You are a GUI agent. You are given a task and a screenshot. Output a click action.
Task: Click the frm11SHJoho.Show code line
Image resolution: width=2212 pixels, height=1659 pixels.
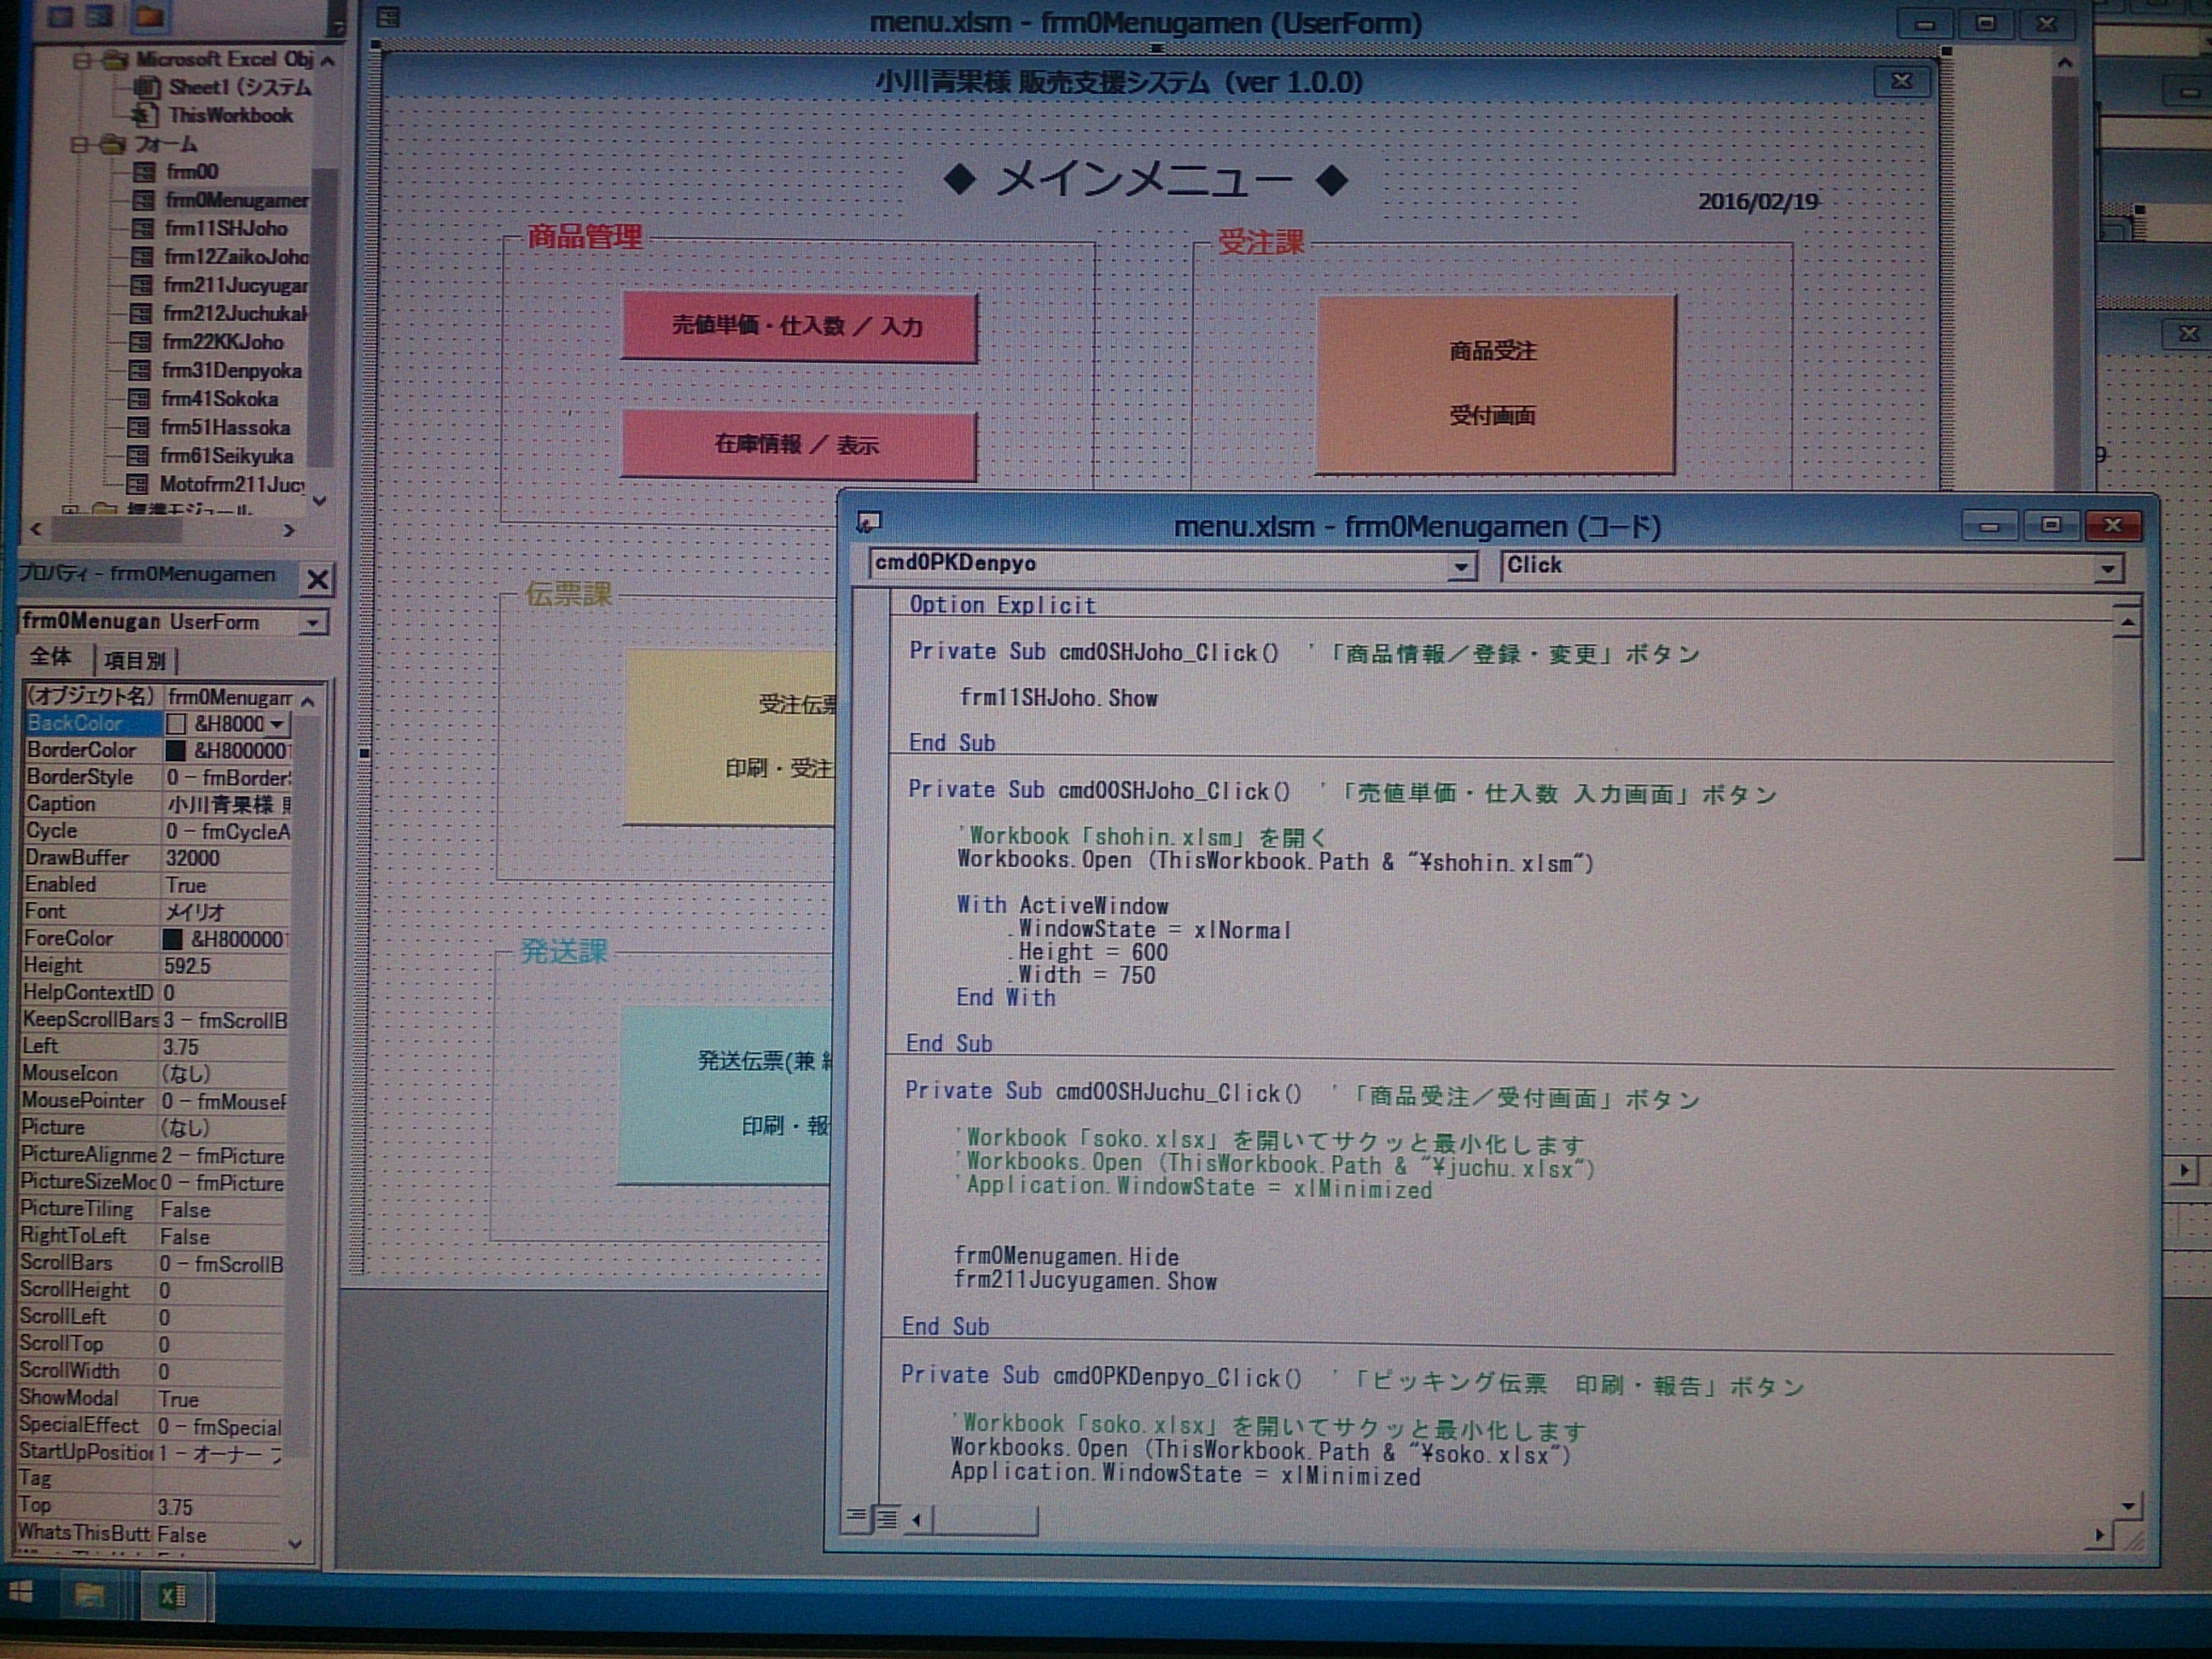click(1058, 698)
